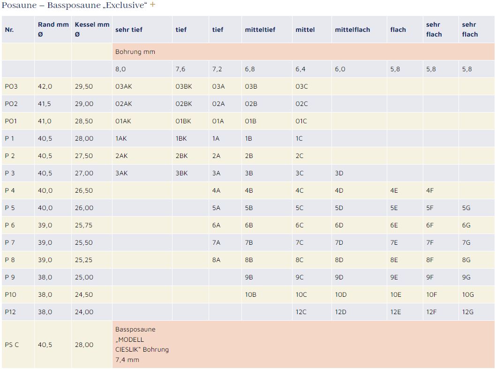Click the 12G mouthpiece cell

point(467,312)
